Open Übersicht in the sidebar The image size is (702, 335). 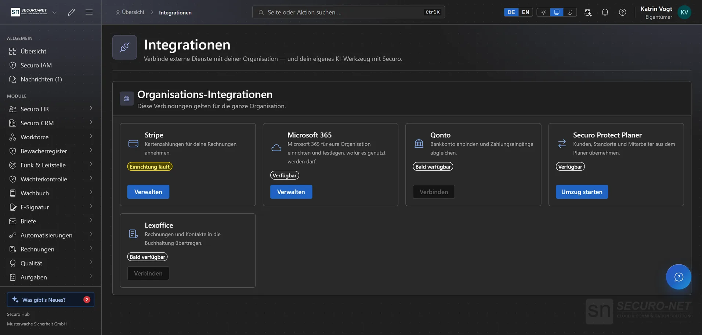pos(51,51)
